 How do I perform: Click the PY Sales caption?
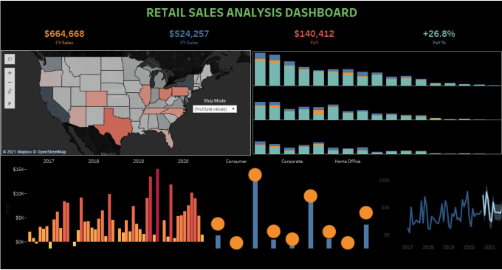[189, 43]
